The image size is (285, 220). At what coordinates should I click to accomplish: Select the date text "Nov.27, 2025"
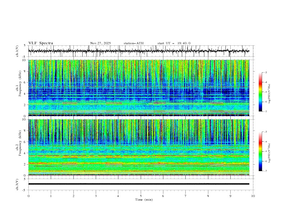point(100,43)
